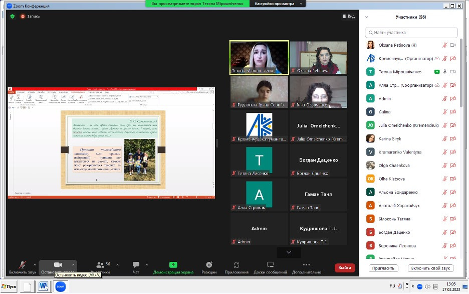The image size is (469, 294).
Task: Open Настройки просмотра view options dropdown
Action: click(278, 4)
